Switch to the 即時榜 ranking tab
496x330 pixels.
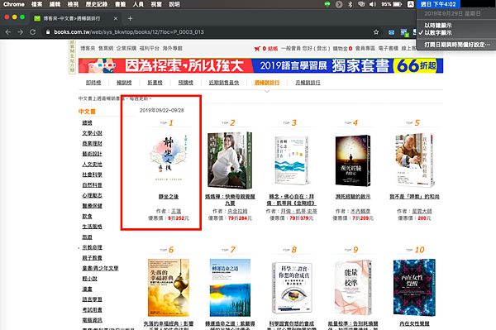click(93, 83)
